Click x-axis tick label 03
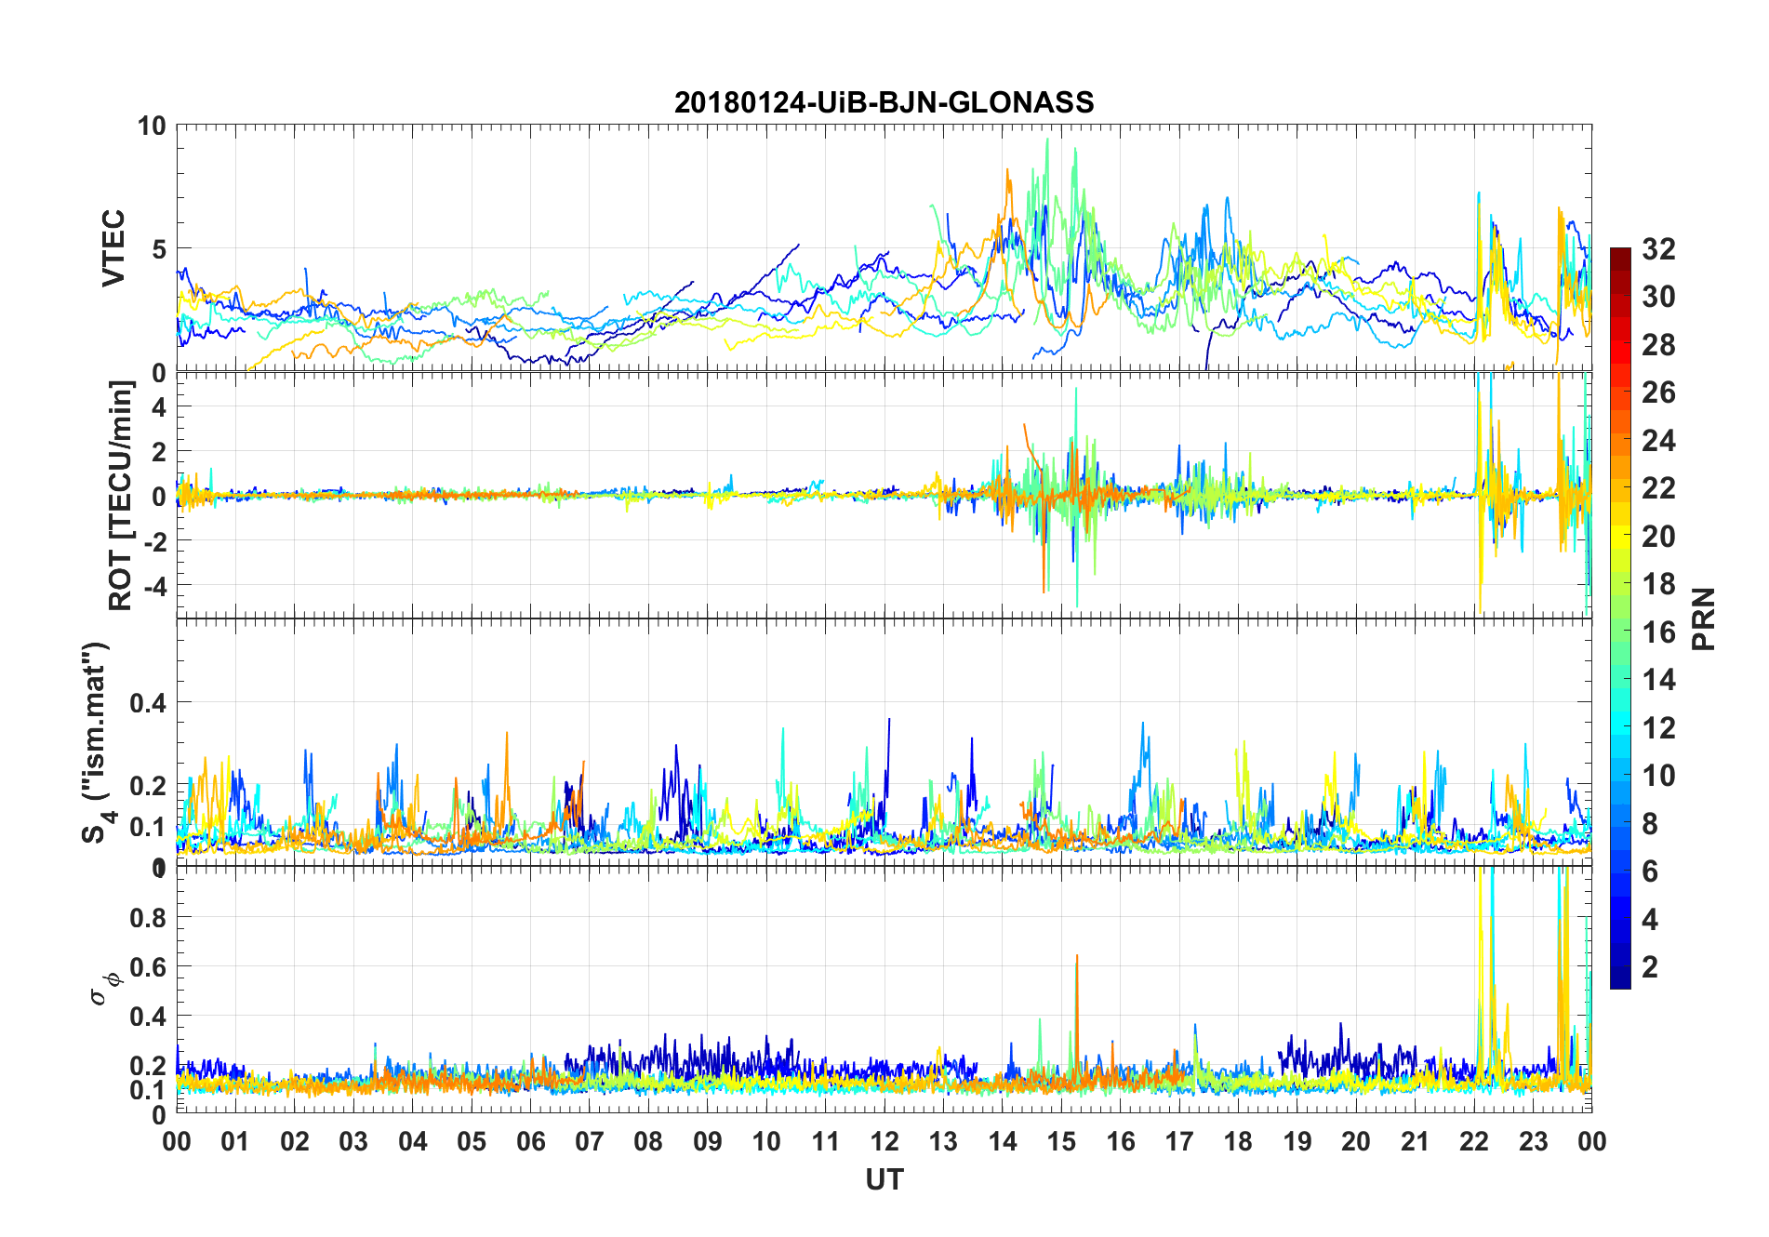 (x=353, y=1141)
